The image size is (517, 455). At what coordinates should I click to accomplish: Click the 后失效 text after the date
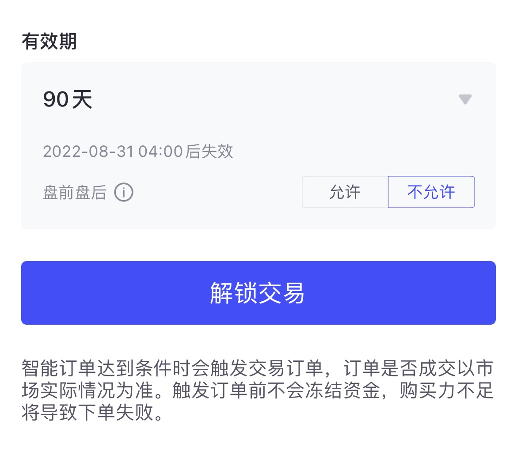coord(209,152)
